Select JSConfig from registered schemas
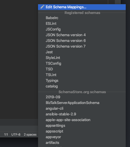 [x=82, y=29]
